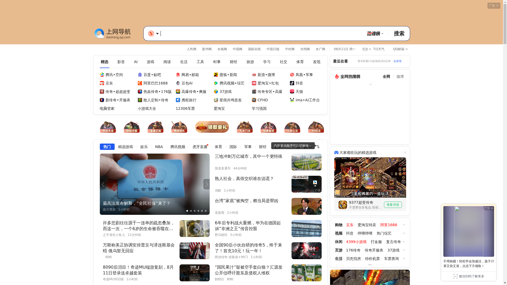Click the 搜索 search button
The image size is (507, 285).
(x=399, y=34)
